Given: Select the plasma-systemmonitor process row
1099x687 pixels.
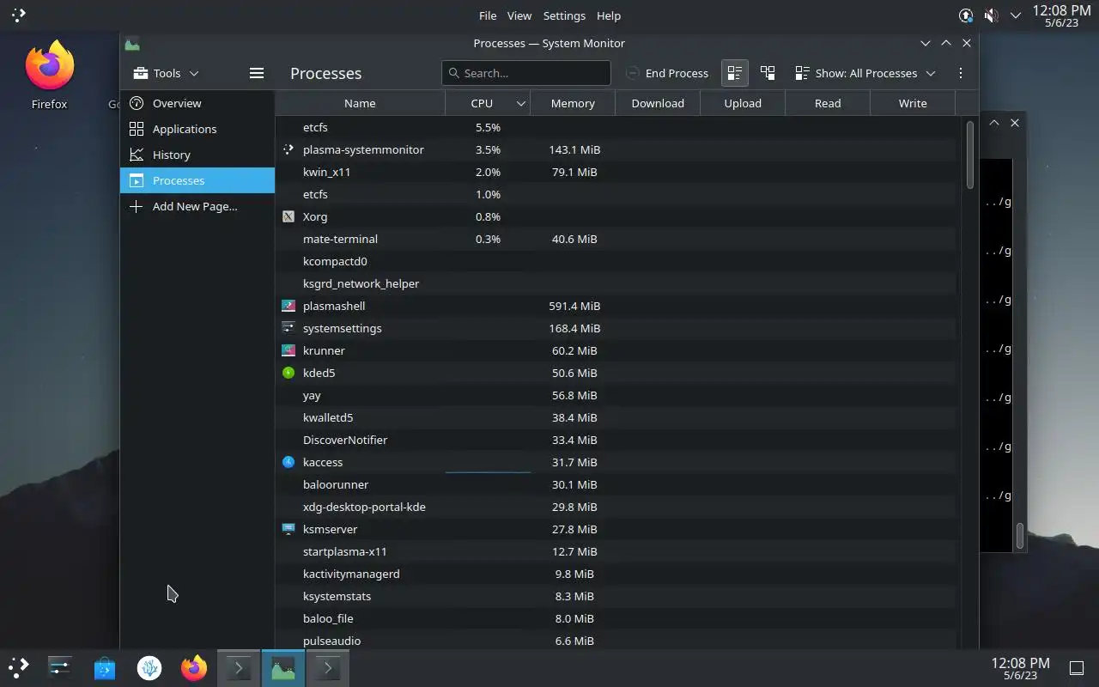Looking at the screenshot, I should pyautogui.click(x=616, y=149).
